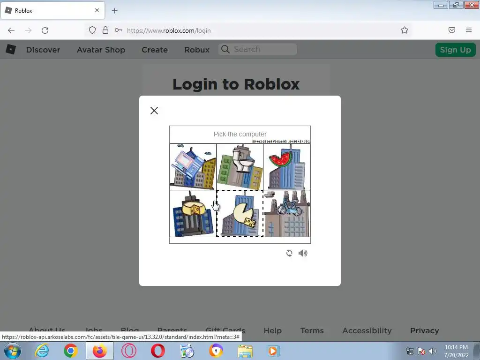Launch Opera GX from the taskbar
The image size is (480, 360).
pos(129,351)
